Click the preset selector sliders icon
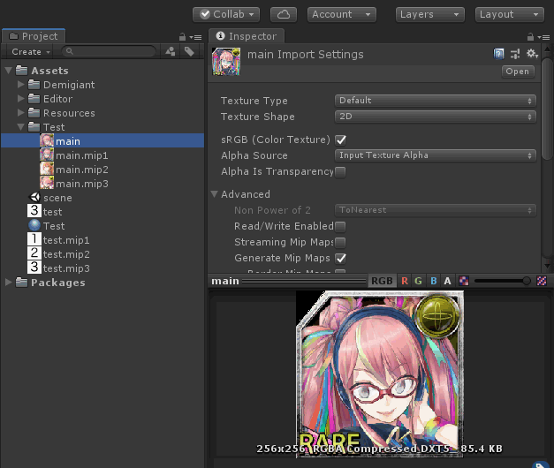 (x=515, y=54)
